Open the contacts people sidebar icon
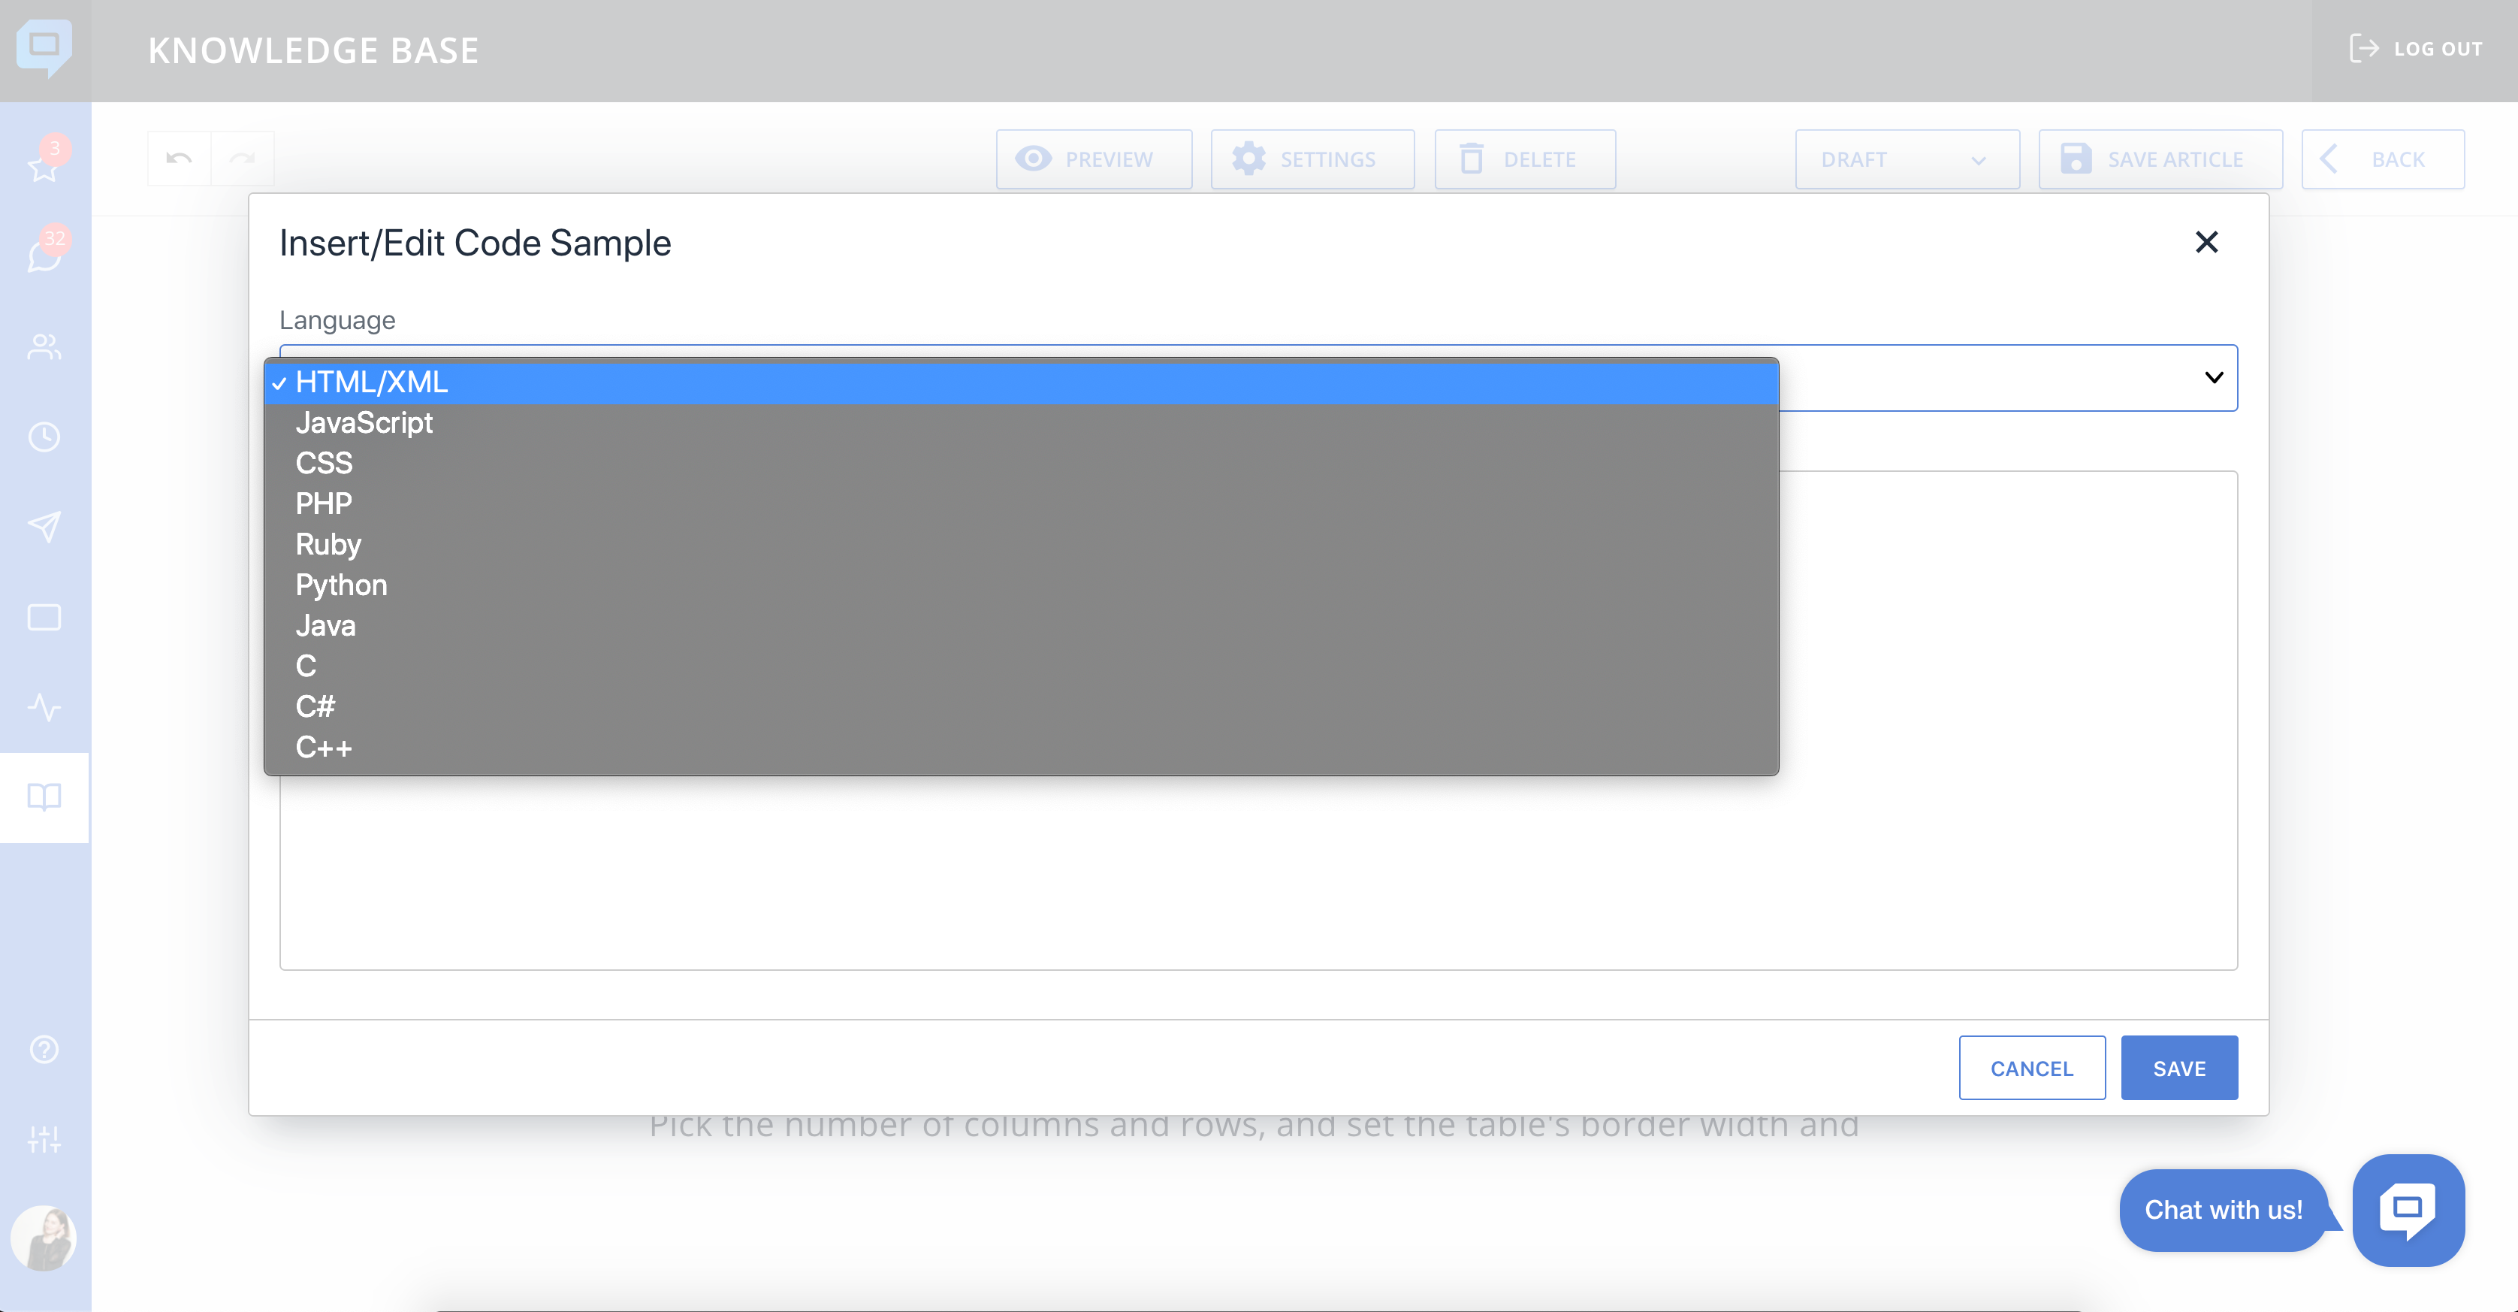 (44, 346)
